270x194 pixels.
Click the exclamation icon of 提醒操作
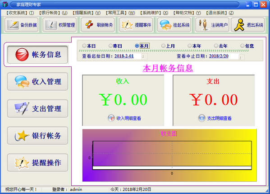[22, 162]
